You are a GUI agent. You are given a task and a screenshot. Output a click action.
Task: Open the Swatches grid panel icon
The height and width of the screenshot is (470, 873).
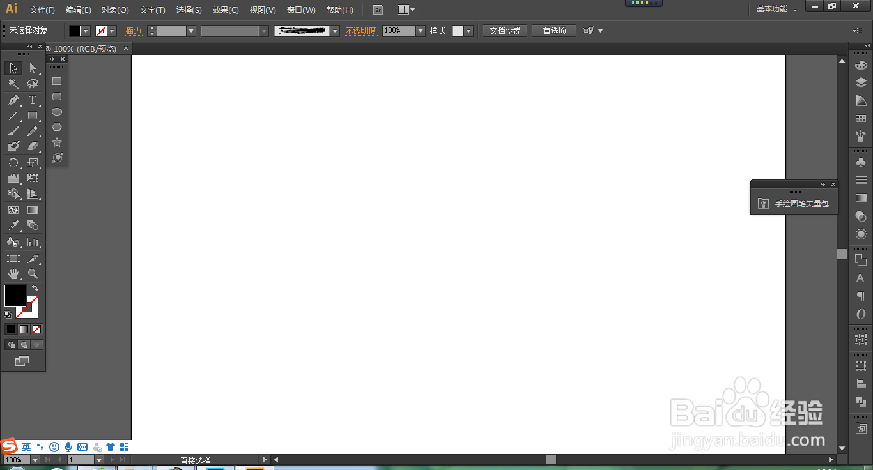click(861, 119)
